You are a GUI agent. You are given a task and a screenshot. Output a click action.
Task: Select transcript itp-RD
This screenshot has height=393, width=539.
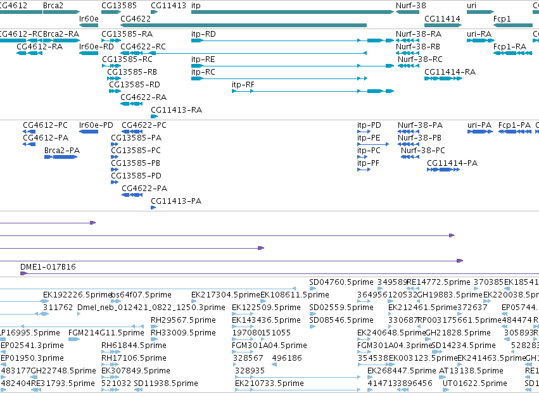(293, 41)
